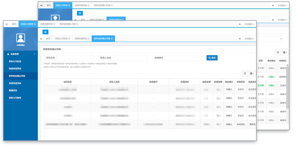This screenshot has height=148, width=296.
Task: Open column list dropdown in back window
Action: [x=285, y=52]
